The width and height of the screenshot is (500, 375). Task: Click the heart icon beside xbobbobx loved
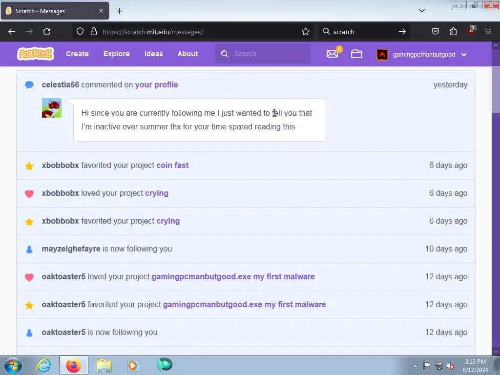(x=29, y=193)
